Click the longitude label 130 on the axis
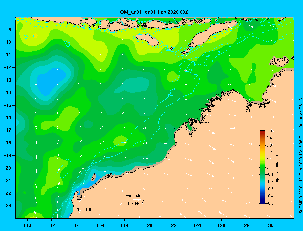The image size is (303, 231). tap(270, 225)
